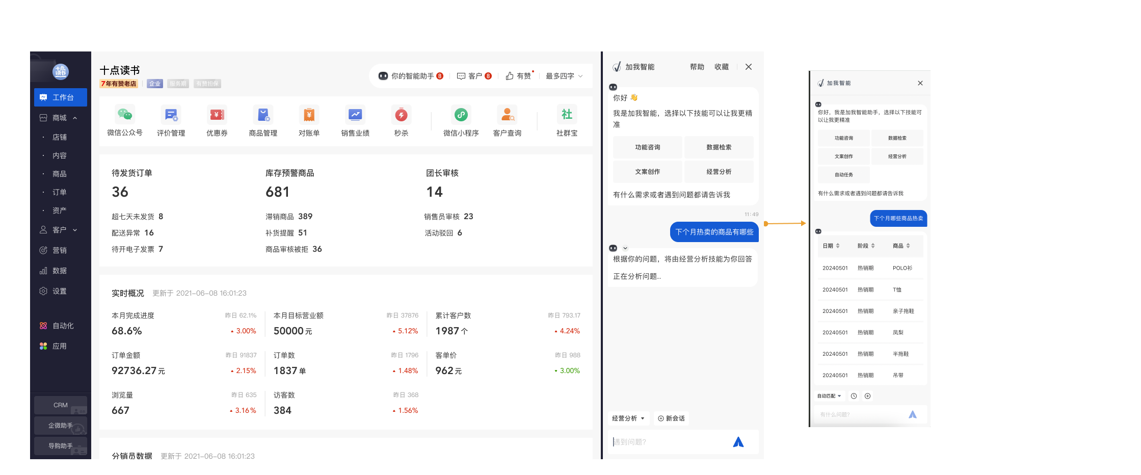Open 你的智能助手 in the top bar
Screen dimensions: 1141x475
(411, 76)
